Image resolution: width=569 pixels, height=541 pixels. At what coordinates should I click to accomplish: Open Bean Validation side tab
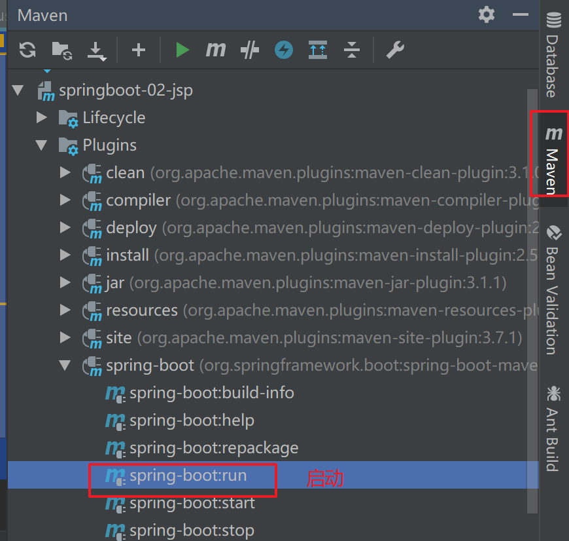point(553,289)
